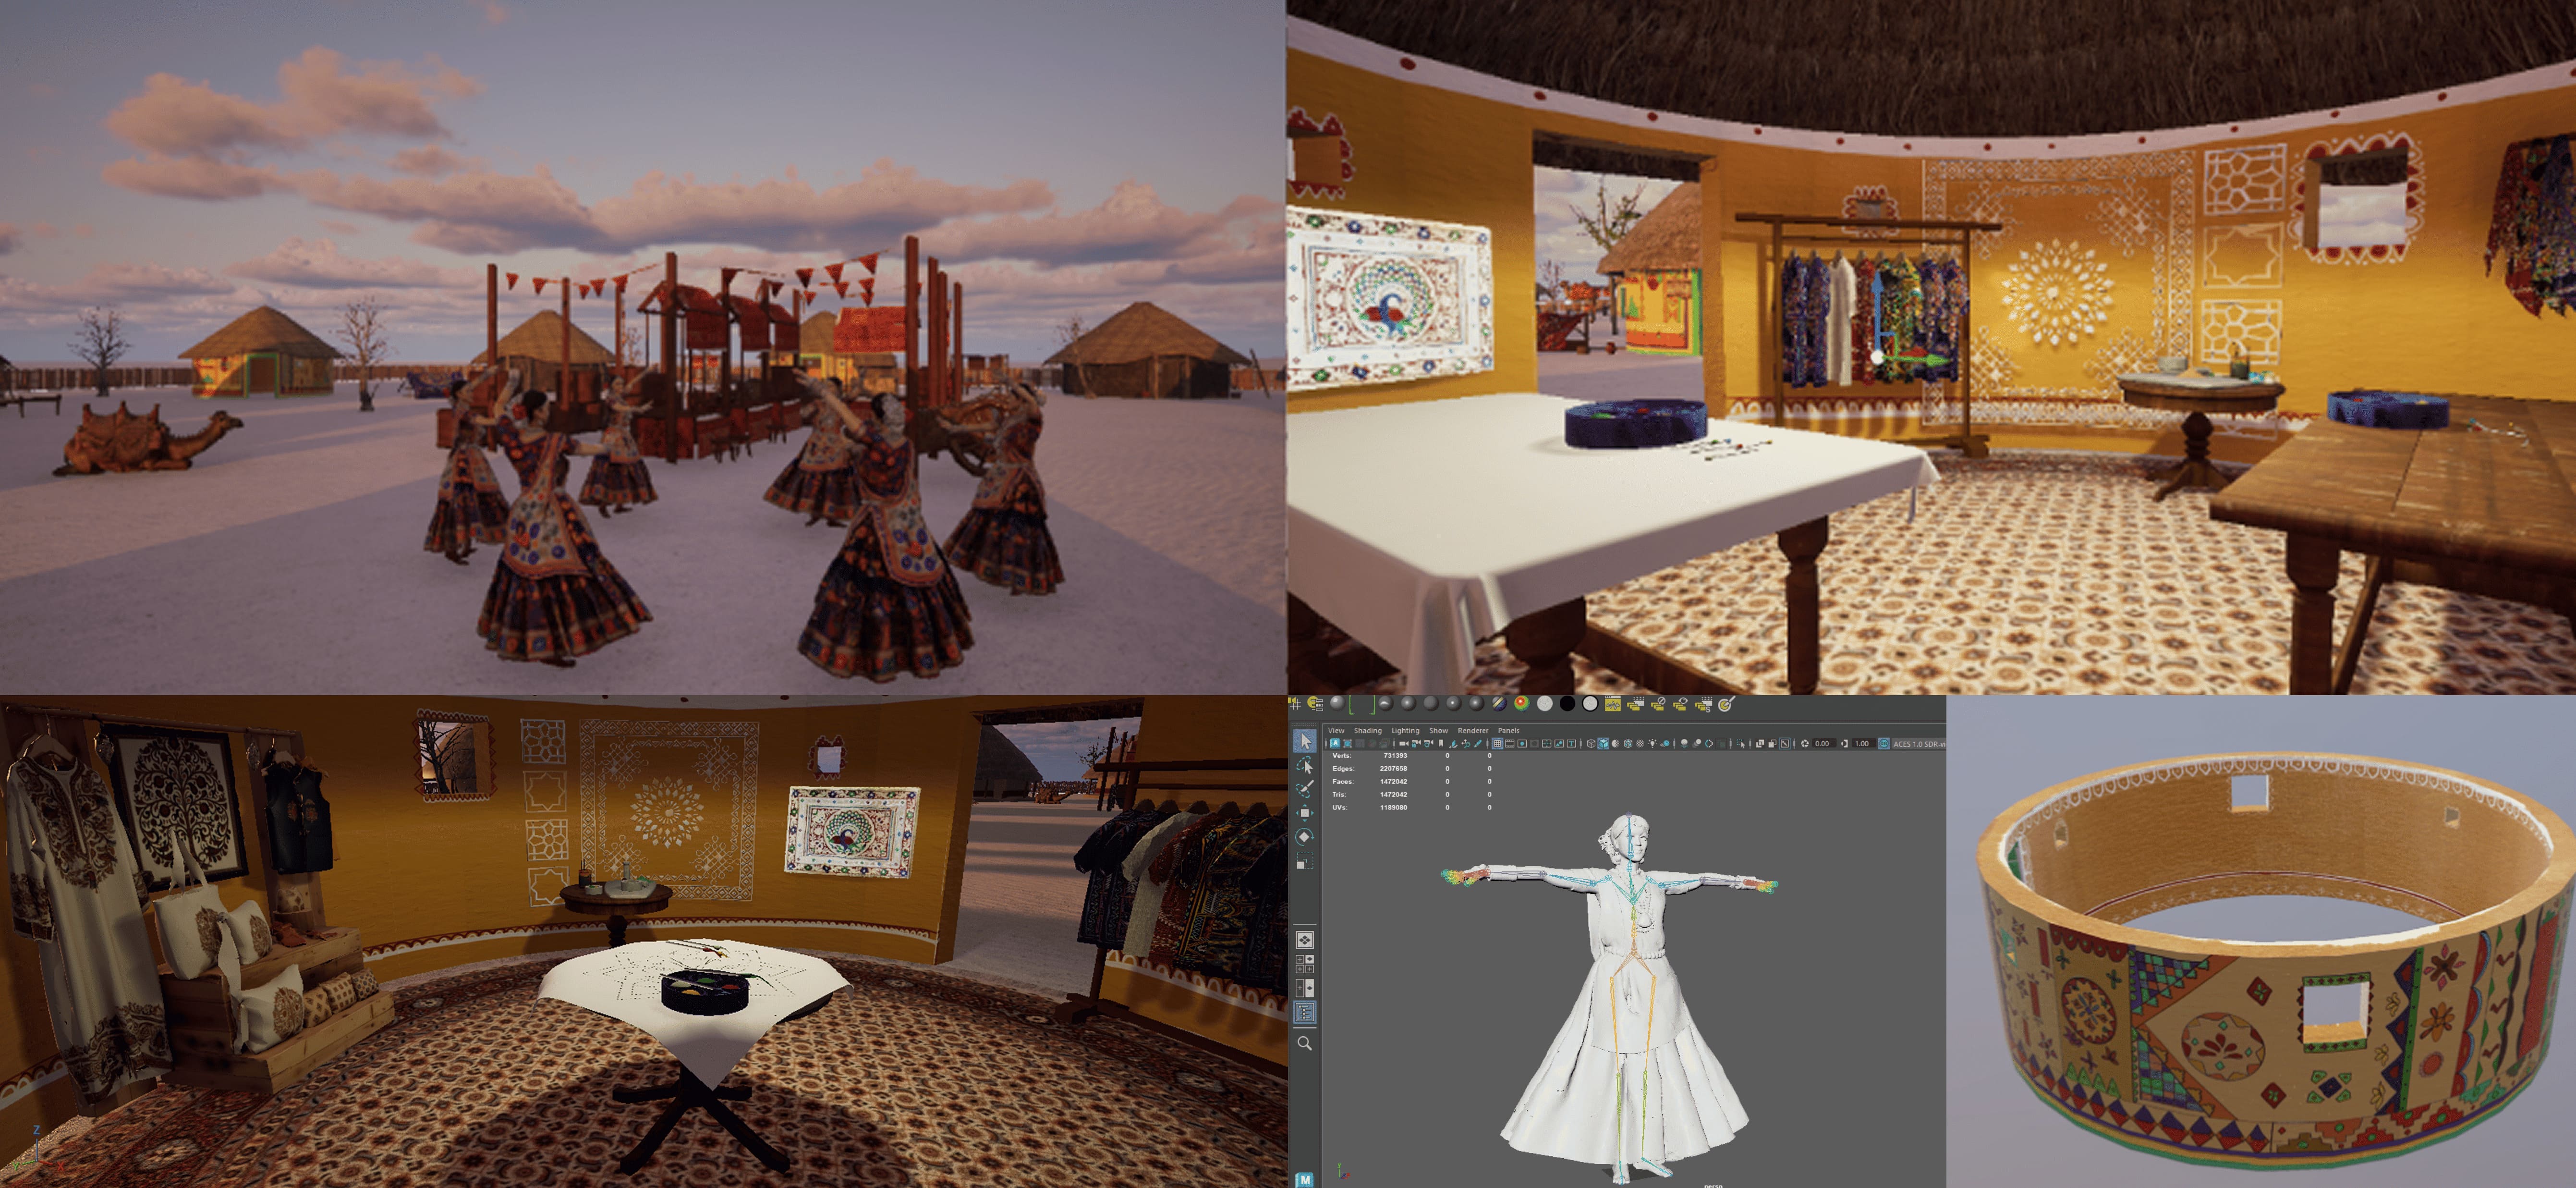Click the X-Ray display button
2576x1188 pixels.
click(1760, 743)
